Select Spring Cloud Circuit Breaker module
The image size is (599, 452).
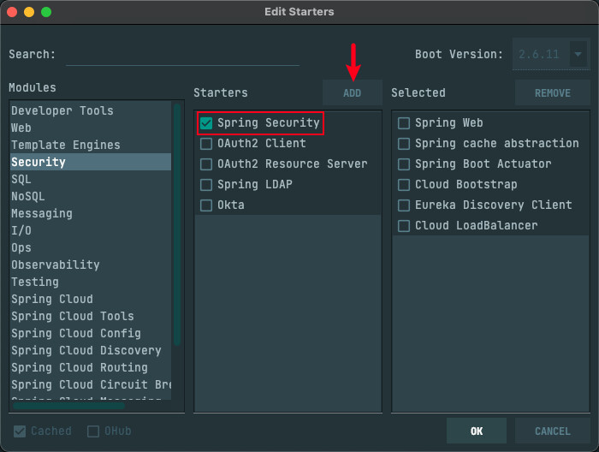[x=91, y=384]
